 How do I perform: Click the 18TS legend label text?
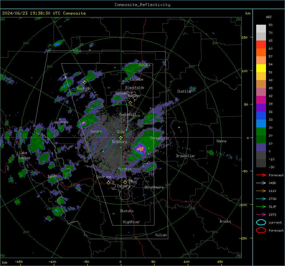[x=272, y=215]
